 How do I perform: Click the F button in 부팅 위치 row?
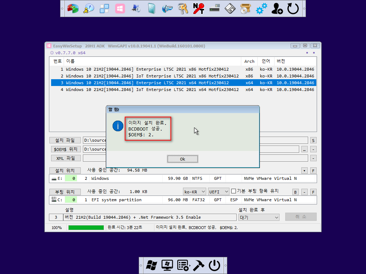(313, 192)
